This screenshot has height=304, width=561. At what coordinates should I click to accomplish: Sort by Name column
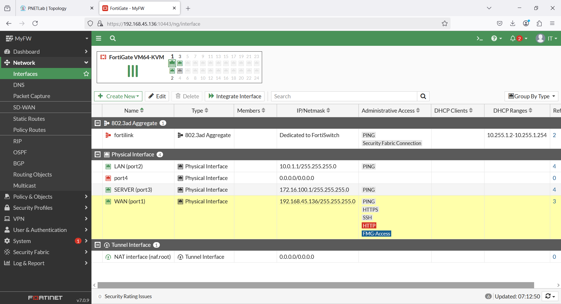click(x=134, y=111)
